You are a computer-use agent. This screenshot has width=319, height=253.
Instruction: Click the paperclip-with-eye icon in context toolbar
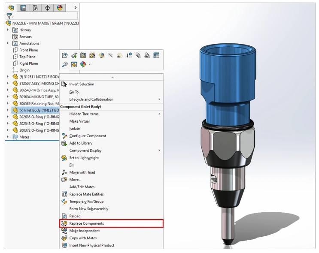147,55
